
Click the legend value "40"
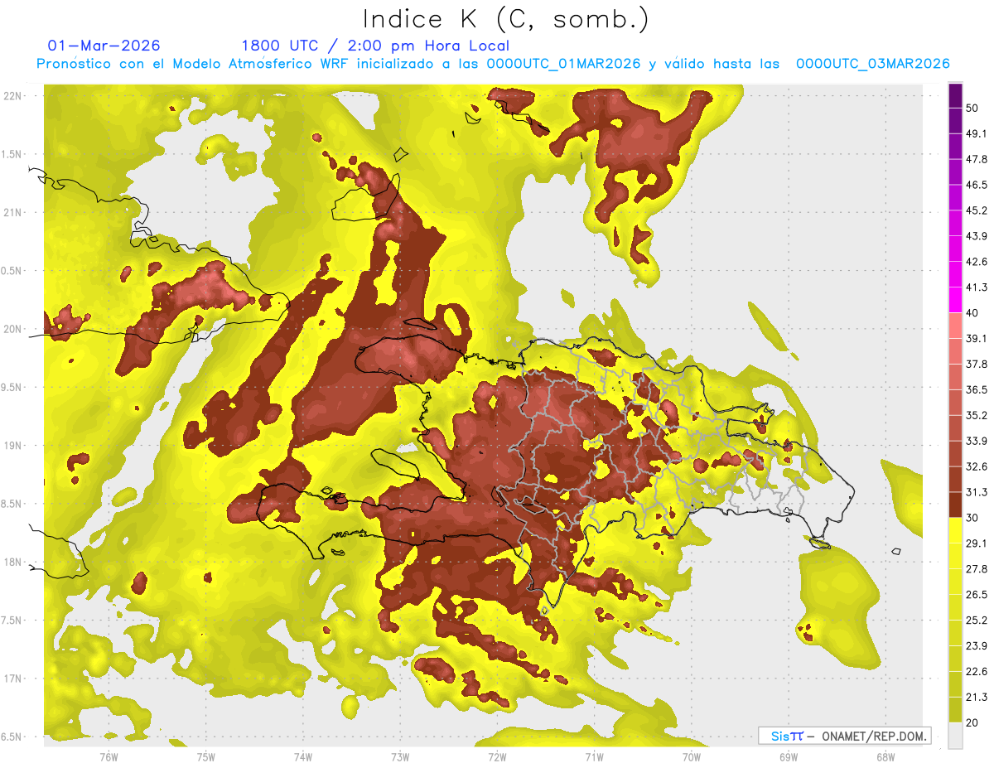972,313
